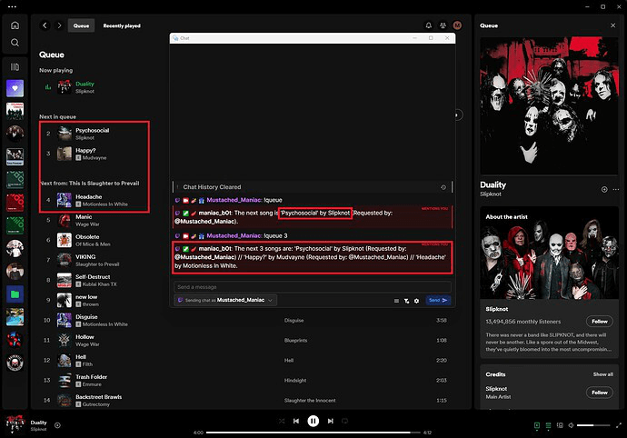The width and height of the screenshot is (627, 438).
Task: Click the message field in Chat window
Action: pos(313,287)
